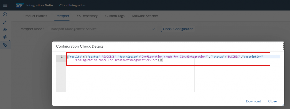Switch to the Product Profiles tab

point(35,16)
